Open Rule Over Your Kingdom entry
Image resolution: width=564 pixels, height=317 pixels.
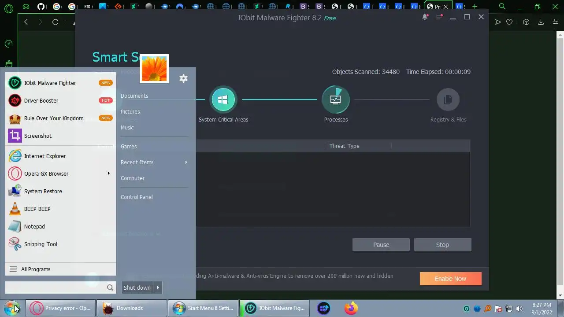pos(61,118)
